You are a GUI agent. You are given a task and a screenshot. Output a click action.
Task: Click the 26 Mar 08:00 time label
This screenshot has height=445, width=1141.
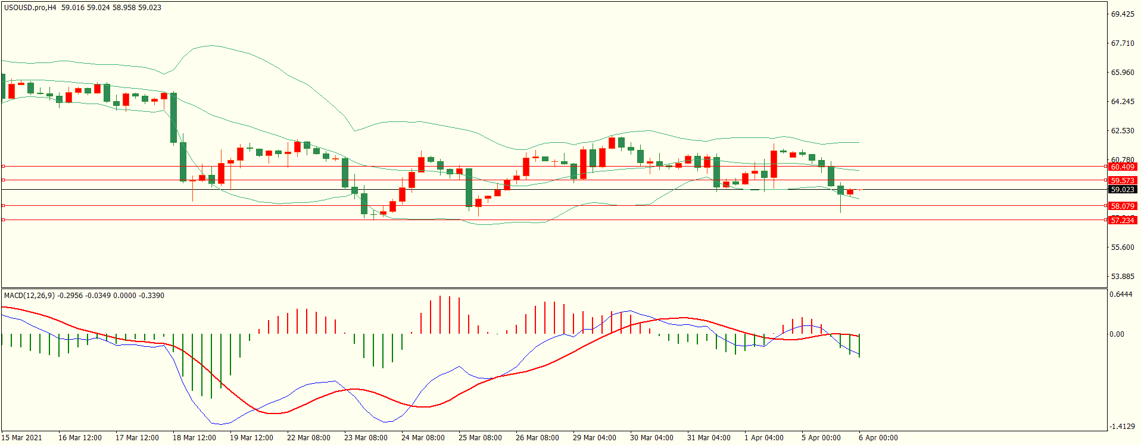[x=537, y=438]
